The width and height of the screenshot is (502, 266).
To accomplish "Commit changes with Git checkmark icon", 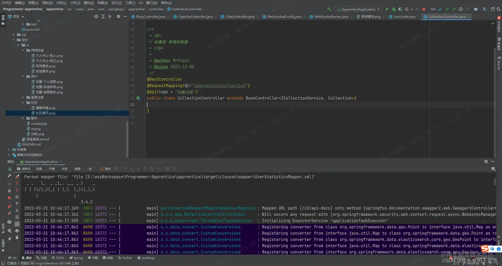I will [x=447, y=9].
